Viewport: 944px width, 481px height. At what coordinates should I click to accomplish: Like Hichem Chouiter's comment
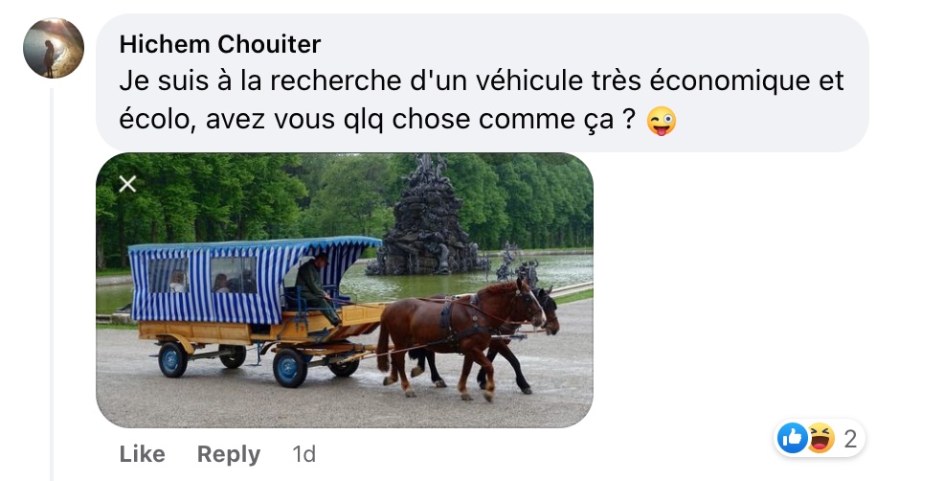pos(142,454)
